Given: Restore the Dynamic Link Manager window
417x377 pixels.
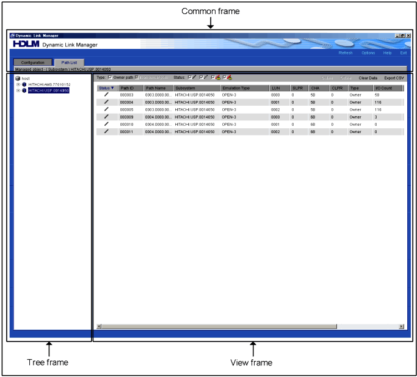Looking at the screenshot, I should point(402,35).
